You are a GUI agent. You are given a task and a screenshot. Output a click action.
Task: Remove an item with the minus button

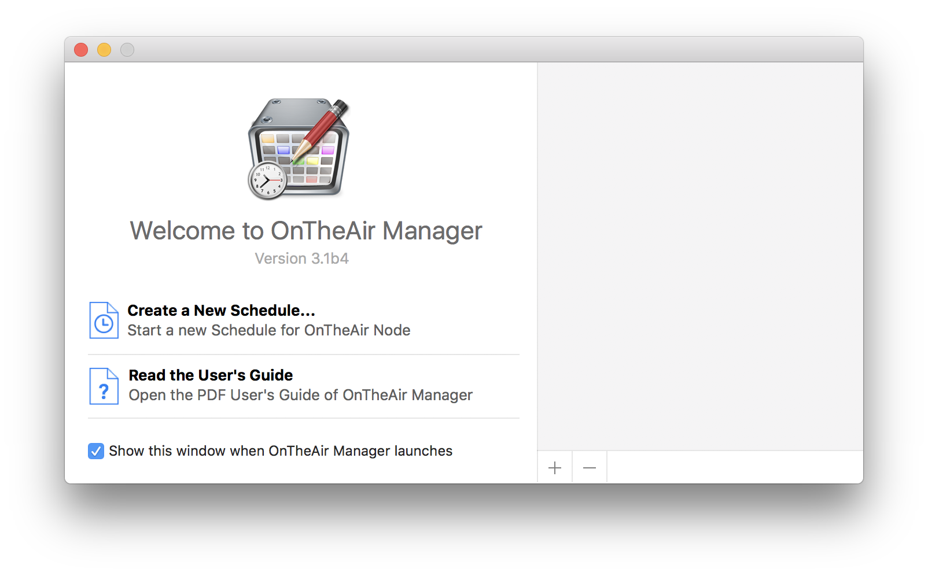(590, 467)
